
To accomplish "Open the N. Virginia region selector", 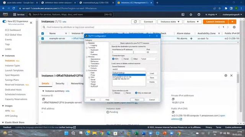I will (211, 14).
